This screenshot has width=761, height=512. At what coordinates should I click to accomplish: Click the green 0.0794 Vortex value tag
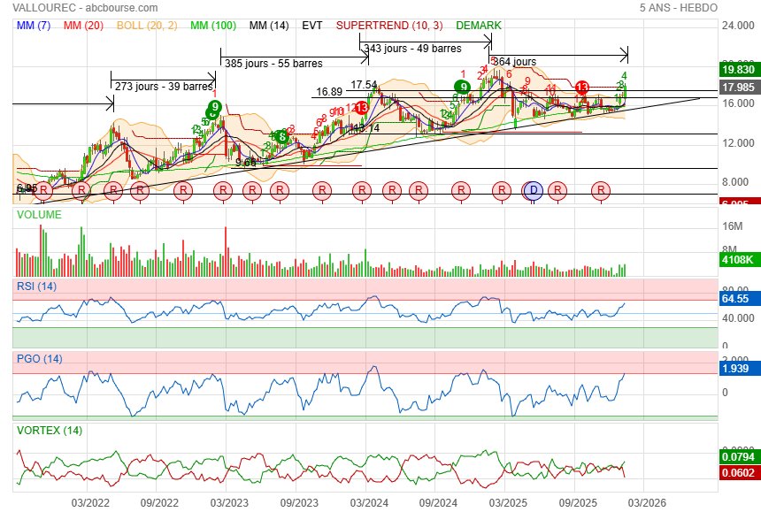pyautogui.click(x=740, y=456)
